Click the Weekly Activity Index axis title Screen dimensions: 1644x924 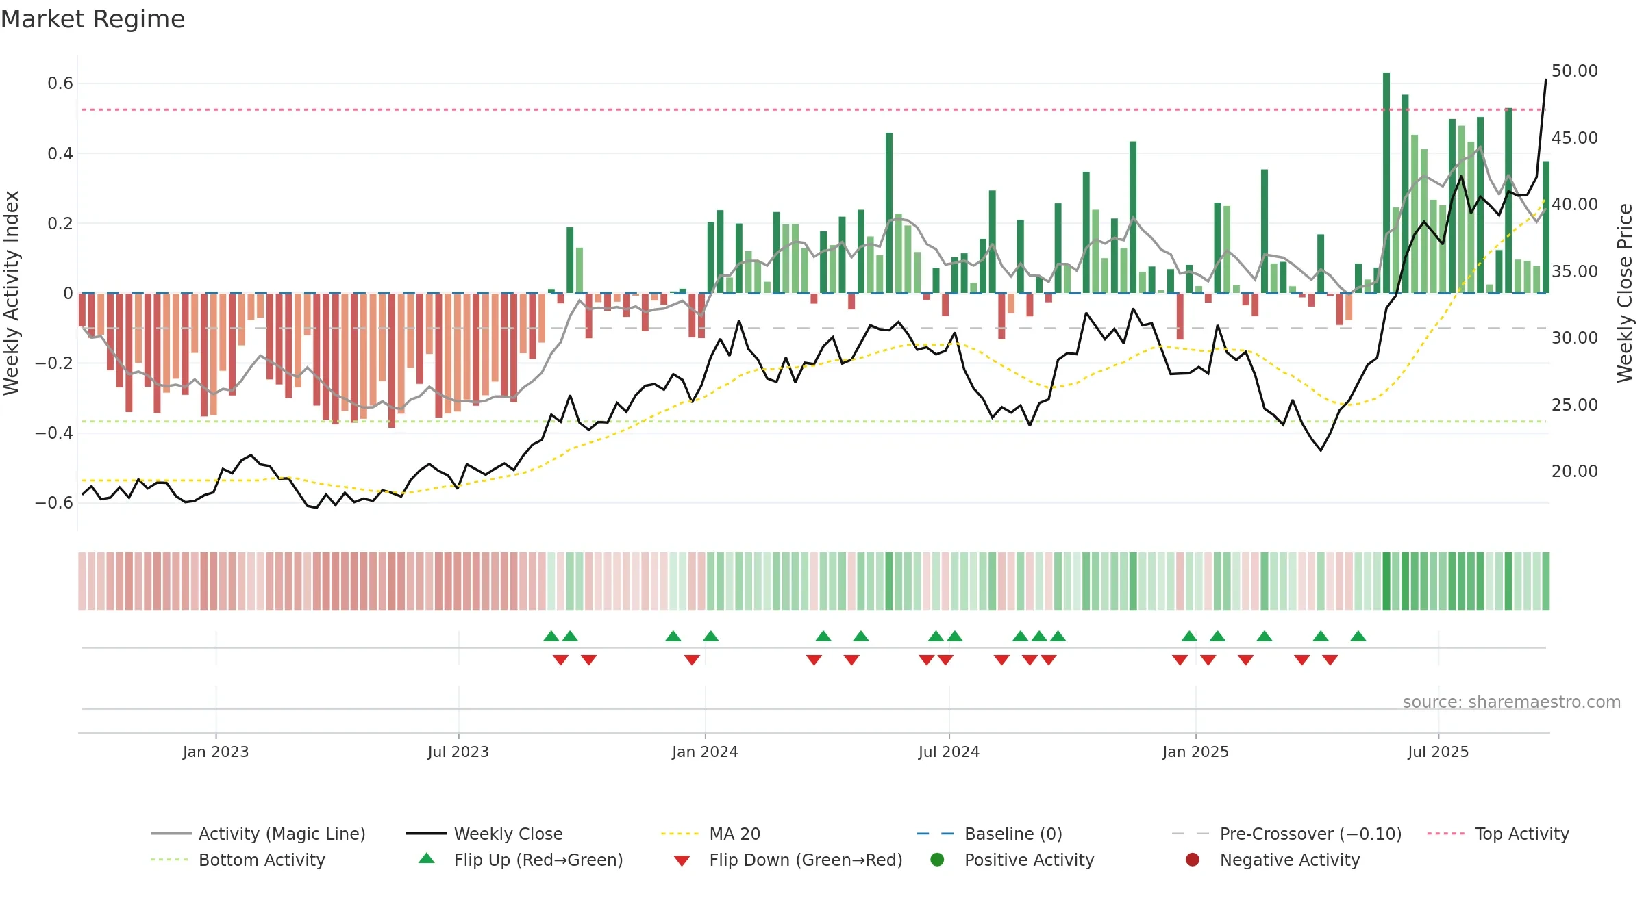(x=11, y=293)
